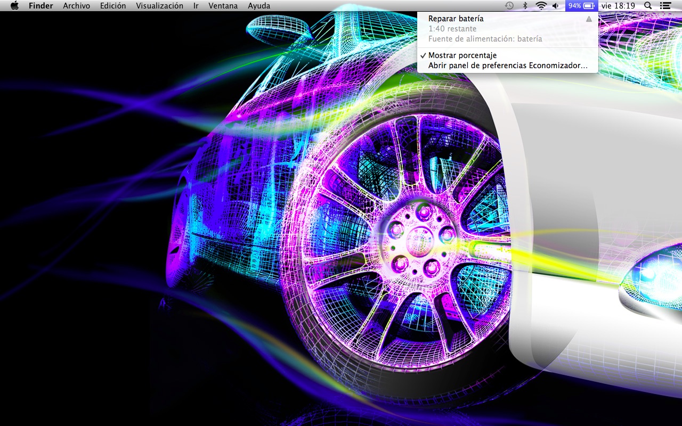
Task: Open the Archivo menu
Action: pos(76,6)
